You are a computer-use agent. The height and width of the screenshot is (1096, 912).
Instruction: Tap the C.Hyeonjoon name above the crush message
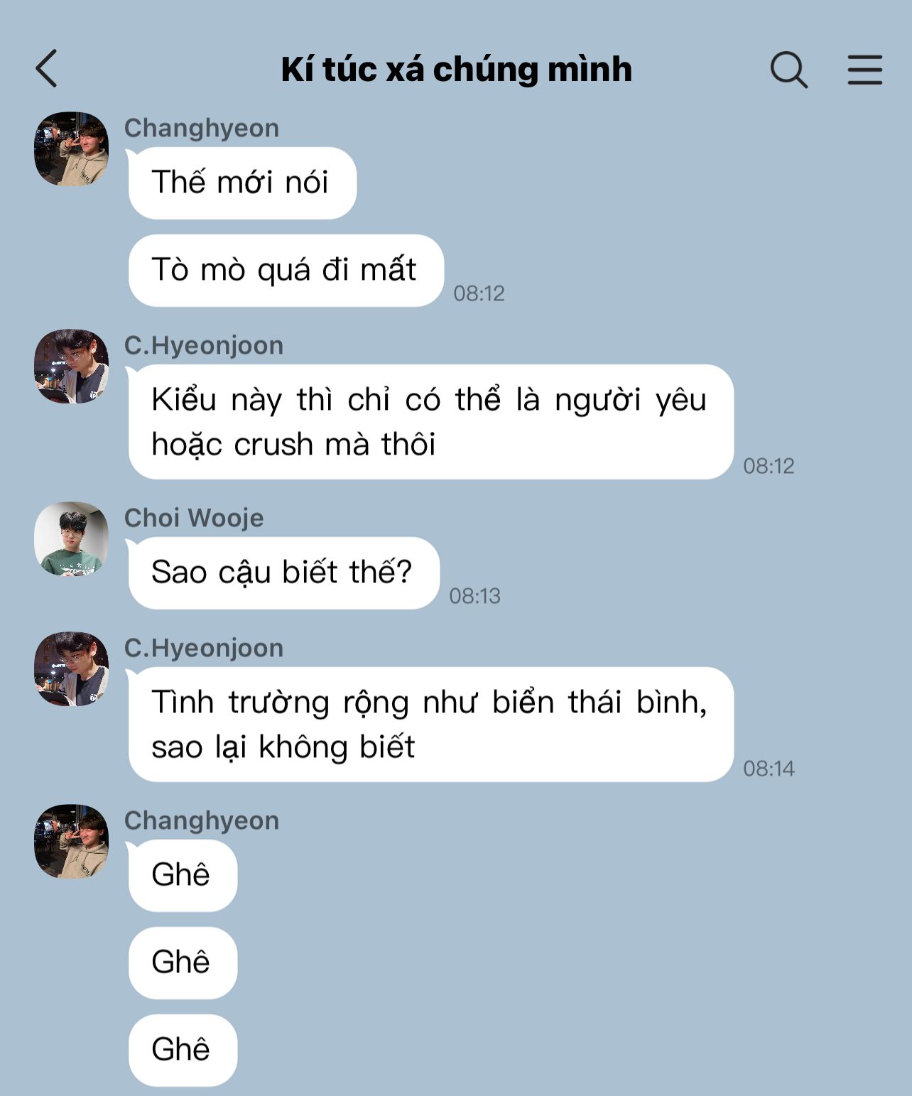(x=204, y=345)
